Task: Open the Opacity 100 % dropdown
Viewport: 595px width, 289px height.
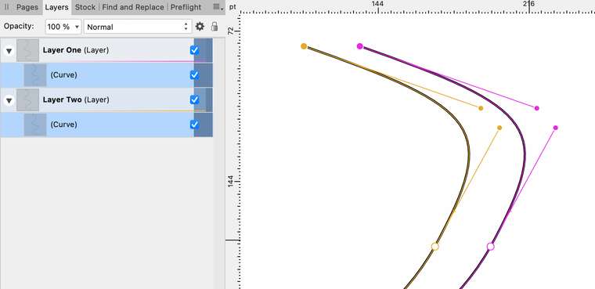Action: click(63, 27)
